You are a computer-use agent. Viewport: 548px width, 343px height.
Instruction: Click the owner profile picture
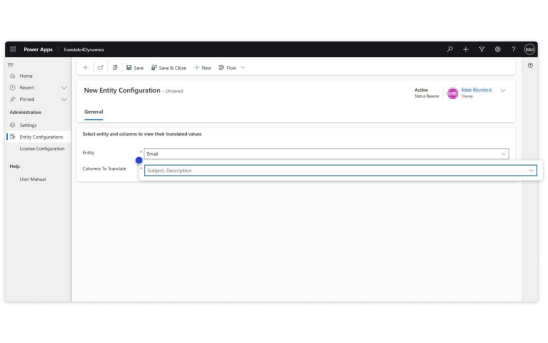point(453,93)
